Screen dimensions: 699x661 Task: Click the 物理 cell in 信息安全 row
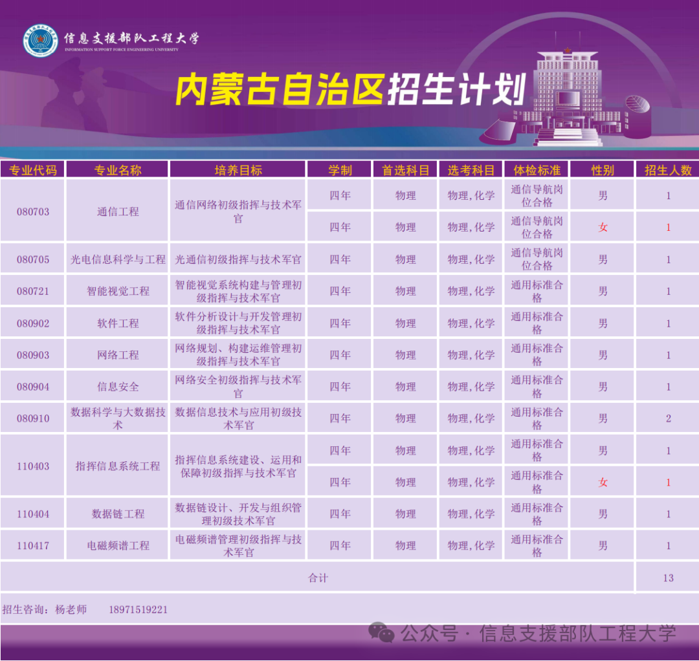pos(405,387)
